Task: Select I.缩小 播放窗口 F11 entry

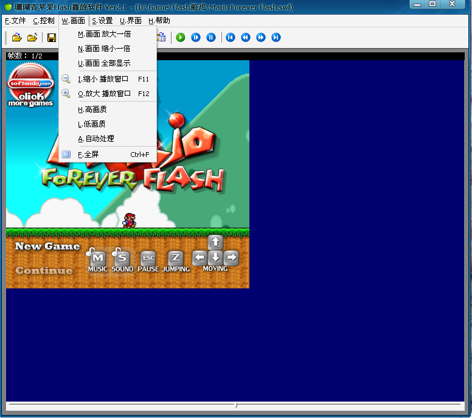Action: [108, 79]
